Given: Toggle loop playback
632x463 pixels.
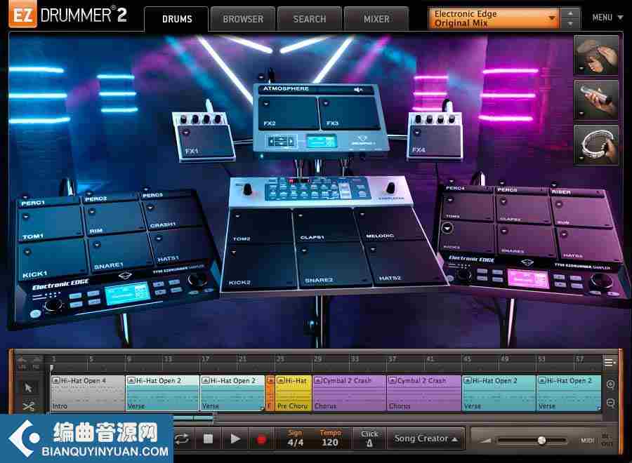Looking at the screenshot, I should click(x=182, y=438).
